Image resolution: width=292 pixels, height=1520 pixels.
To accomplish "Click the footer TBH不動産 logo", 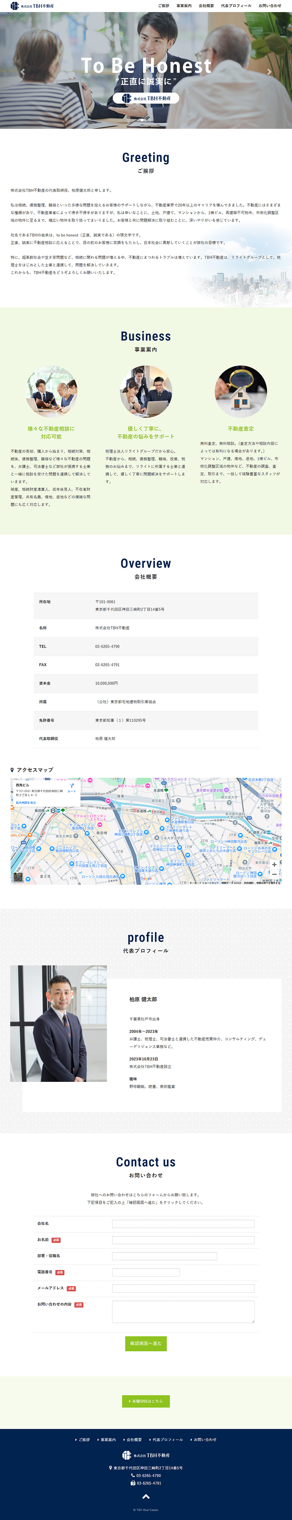I will (x=146, y=1455).
